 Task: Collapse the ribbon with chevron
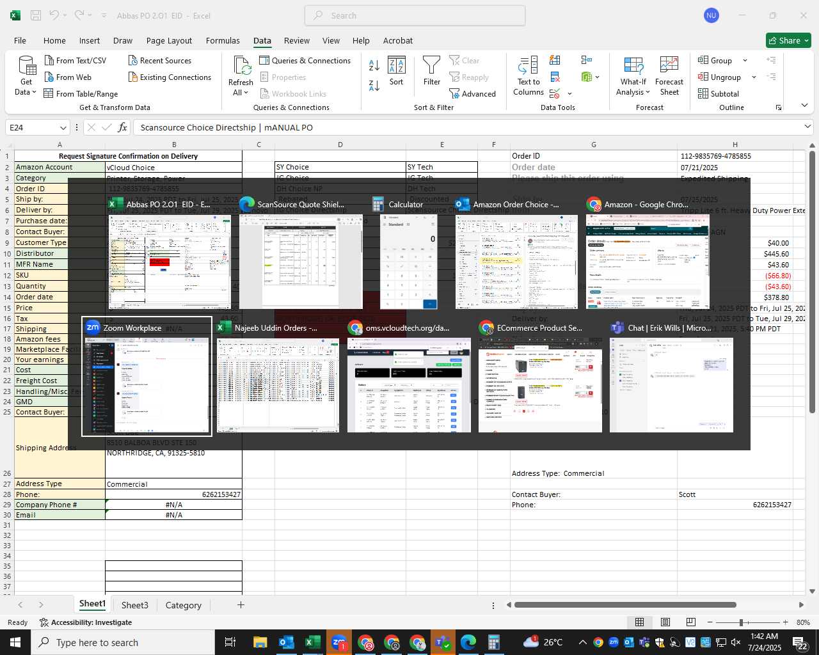click(804, 106)
